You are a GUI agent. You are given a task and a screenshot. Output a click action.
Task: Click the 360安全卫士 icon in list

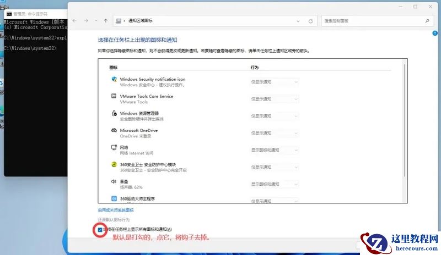click(x=114, y=164)
